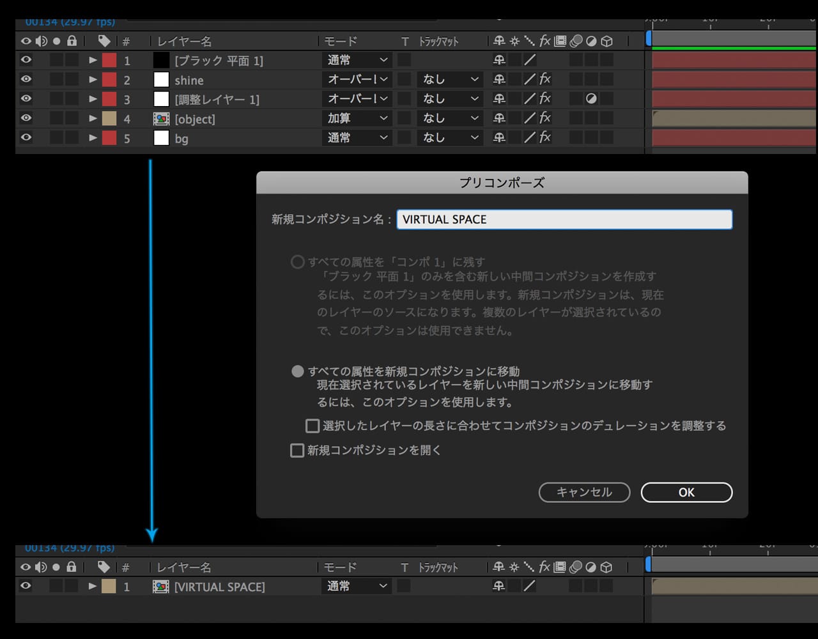Hide the shine layer with eye icon
The height and width of the screenshot is (639, 818).
(26, 80)
